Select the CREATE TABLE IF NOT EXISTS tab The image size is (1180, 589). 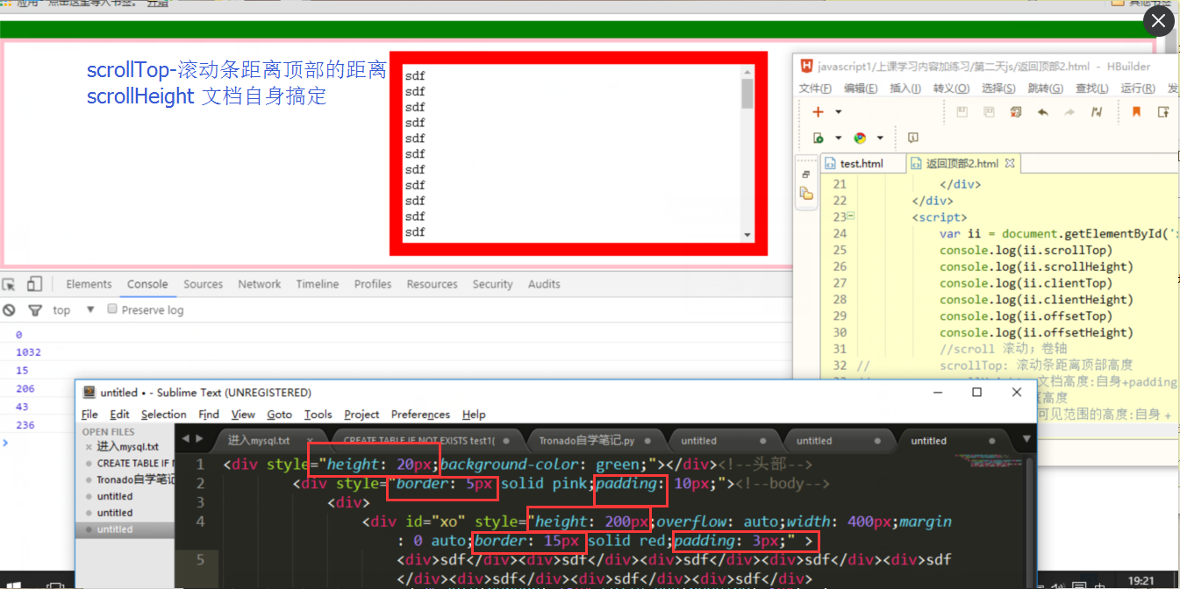pyautogui.click(x=426, y=440)
